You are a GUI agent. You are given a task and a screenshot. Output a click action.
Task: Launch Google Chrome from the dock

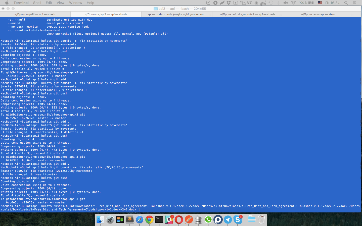coord(149,220)
